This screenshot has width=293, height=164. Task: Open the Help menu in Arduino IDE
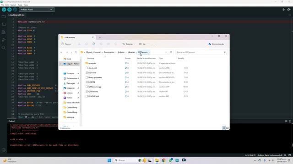[x=26, y=5]
